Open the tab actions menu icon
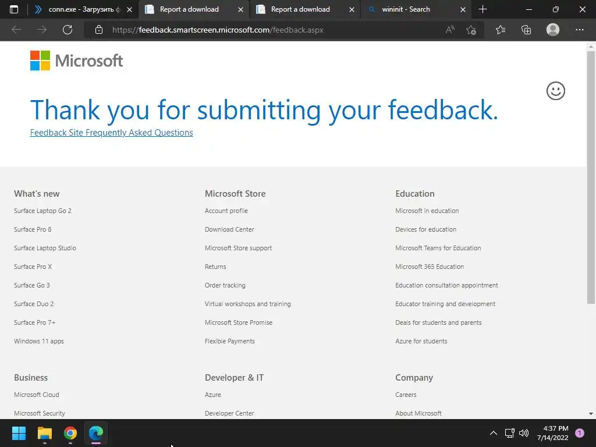Screen dimensions: 596x447 (14, 9)
